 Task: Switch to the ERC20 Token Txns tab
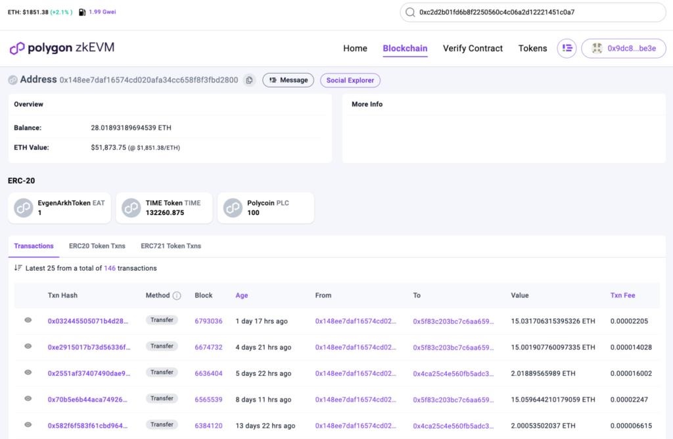click(x=97, y=246)
